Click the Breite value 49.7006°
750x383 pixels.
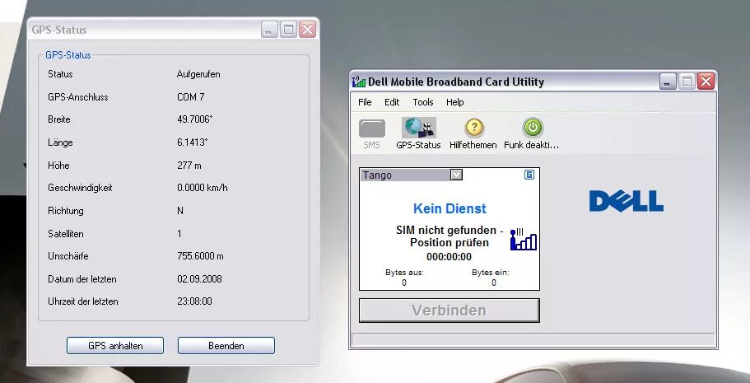point(194,119)
